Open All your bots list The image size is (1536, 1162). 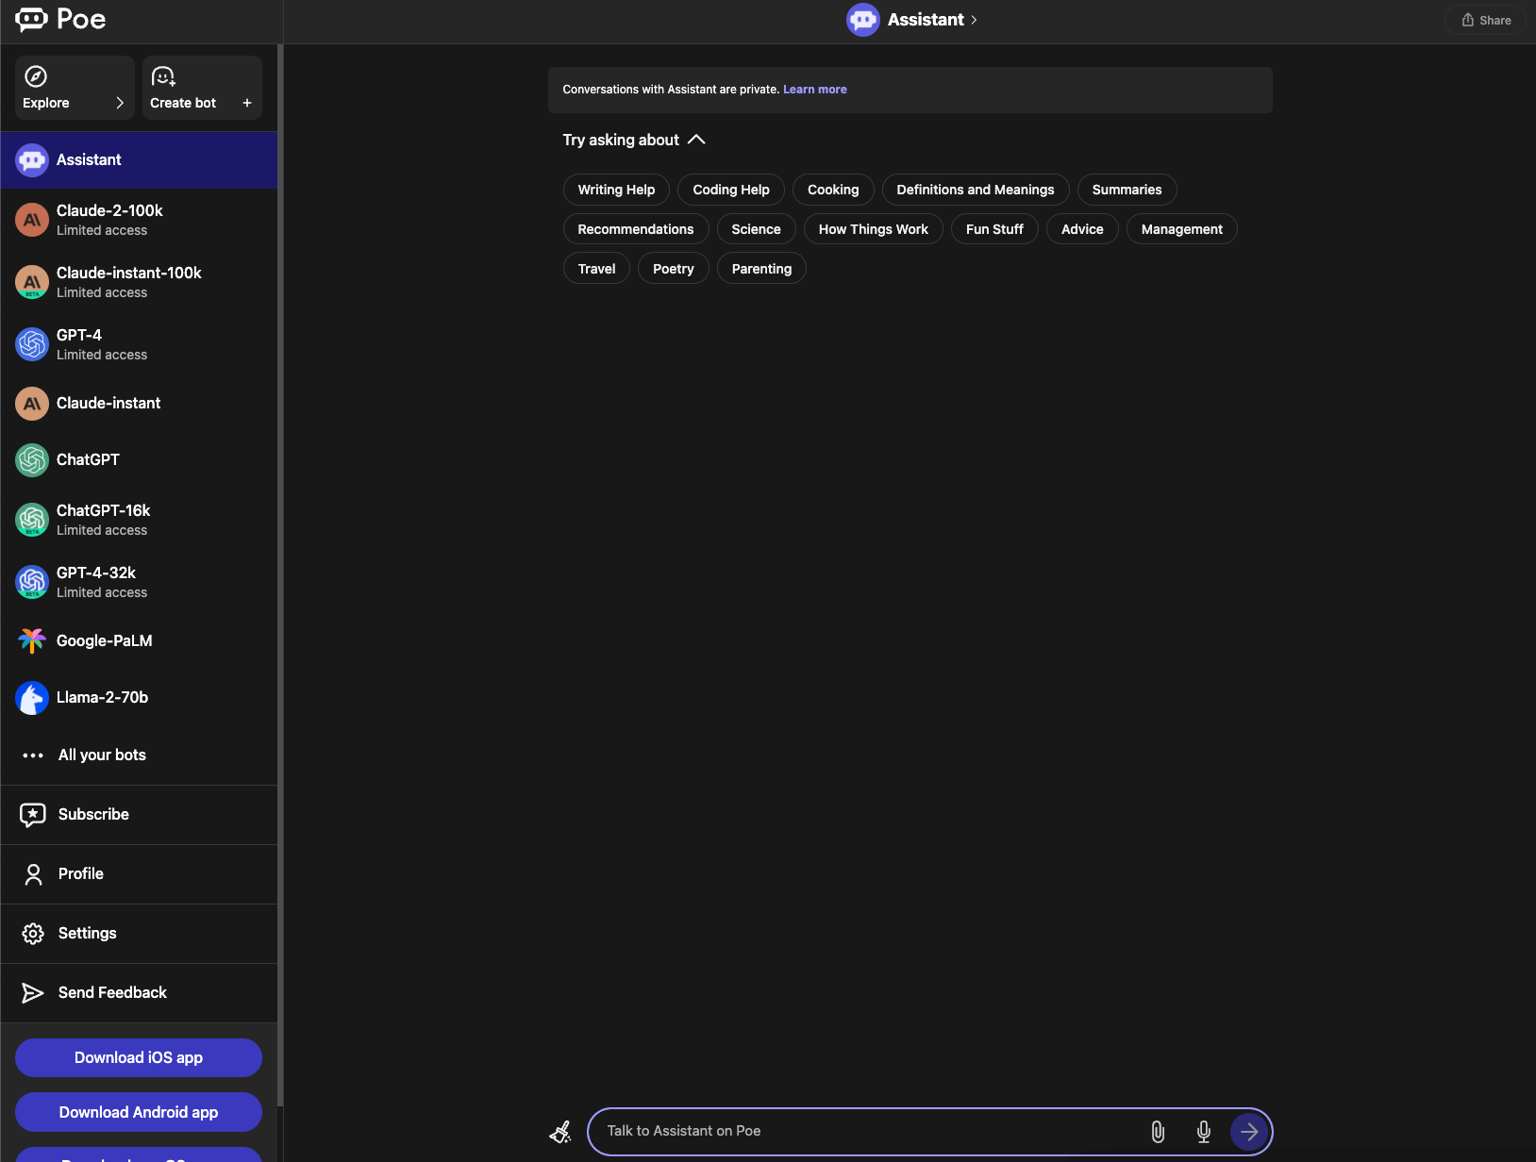(139, 755)
